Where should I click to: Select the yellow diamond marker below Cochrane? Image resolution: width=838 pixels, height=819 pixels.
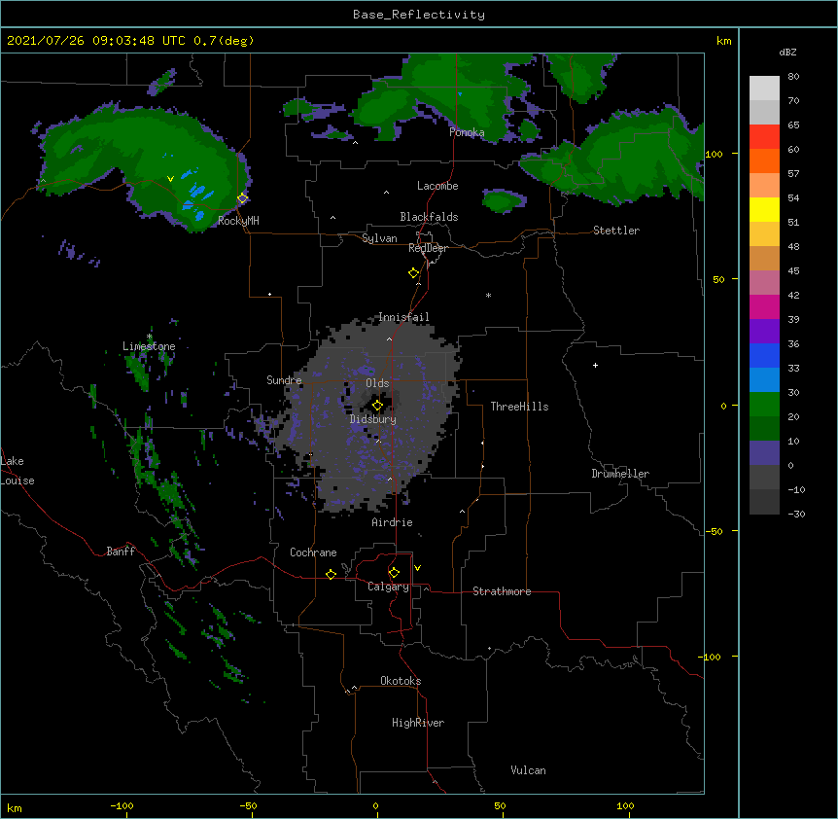coord(331,574)
